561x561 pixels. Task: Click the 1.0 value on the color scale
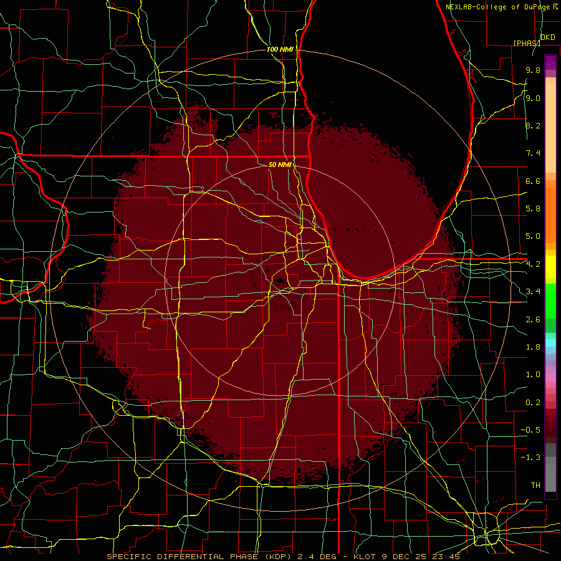point(533,375)
